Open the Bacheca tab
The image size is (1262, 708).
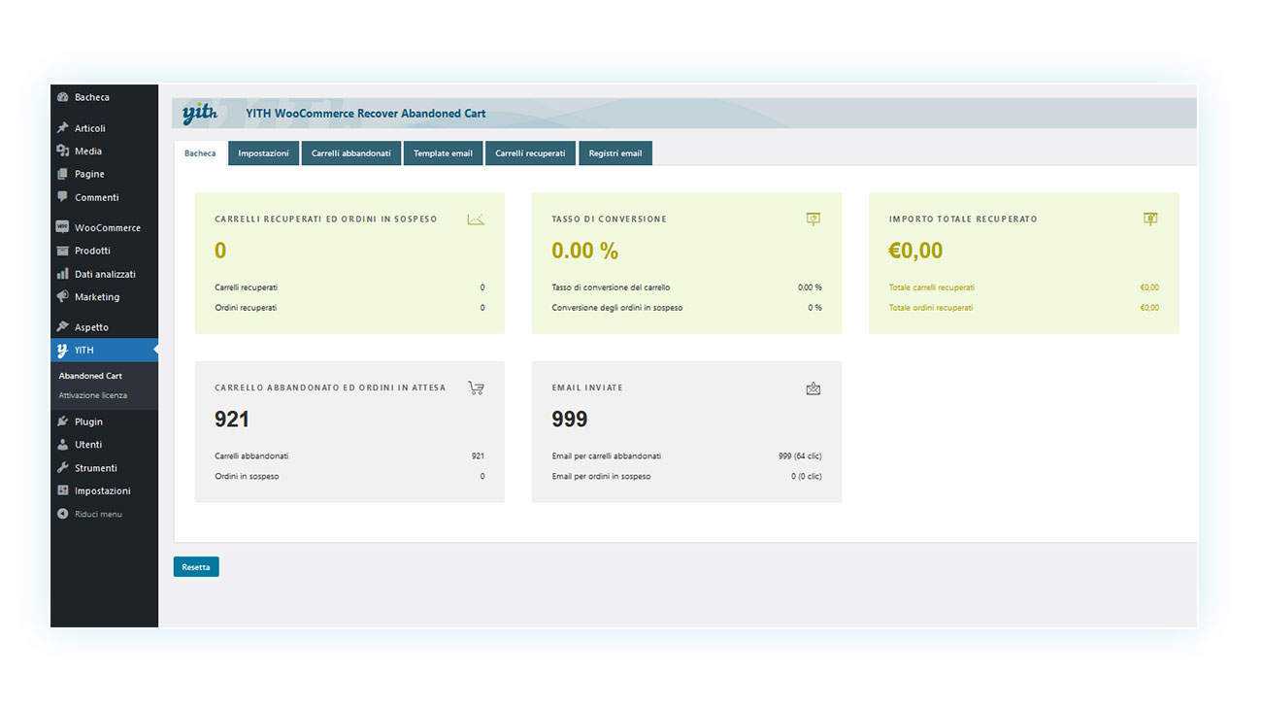point(200,153)
